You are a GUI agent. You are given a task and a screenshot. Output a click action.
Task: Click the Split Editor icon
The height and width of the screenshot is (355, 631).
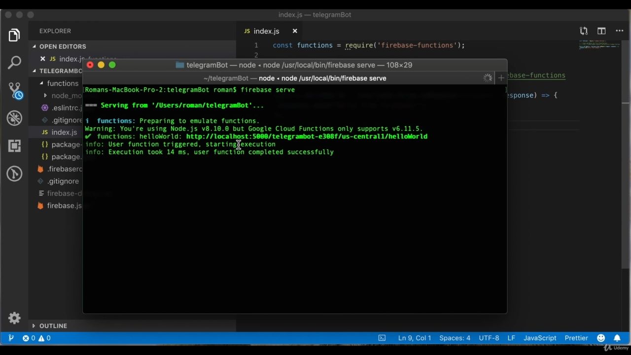pyautogui.click(x=601, y=31)
